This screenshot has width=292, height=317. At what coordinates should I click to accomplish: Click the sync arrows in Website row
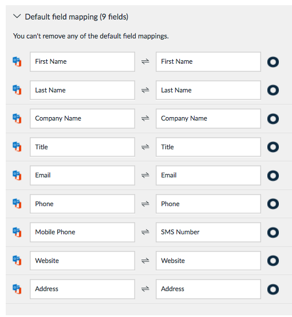point(145,261)
